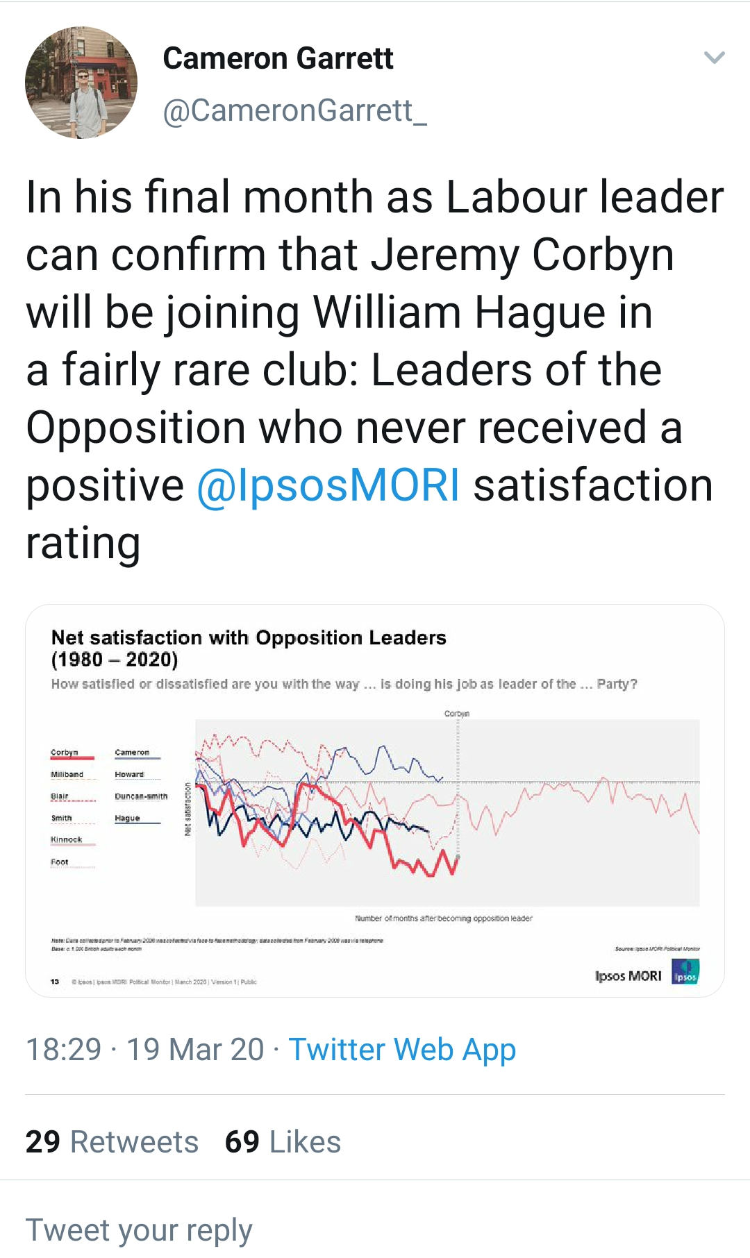
Task: Select the Corbyn red legend entry
Action: pos(65,753)
